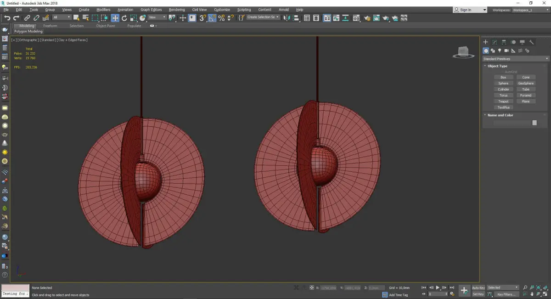This screenshot has height=299, width=551.
Task: Click the Render Production teapot icon
Action: click(x=386, y=18)
